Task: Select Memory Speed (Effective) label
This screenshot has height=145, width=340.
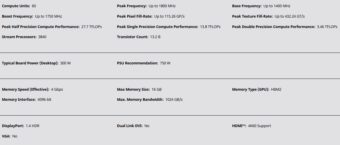Action: click(26, 89)
